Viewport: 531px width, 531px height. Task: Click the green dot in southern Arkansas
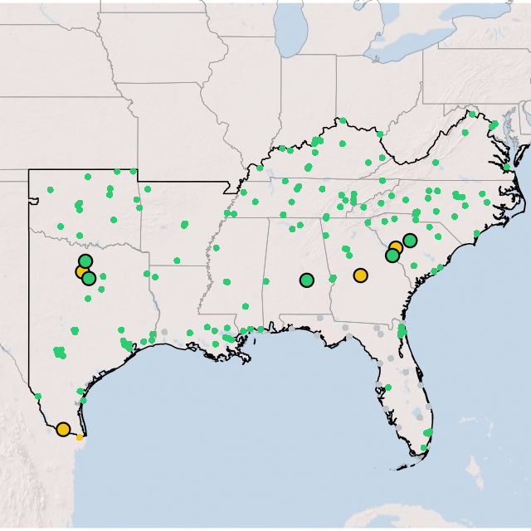click(177, 261)
